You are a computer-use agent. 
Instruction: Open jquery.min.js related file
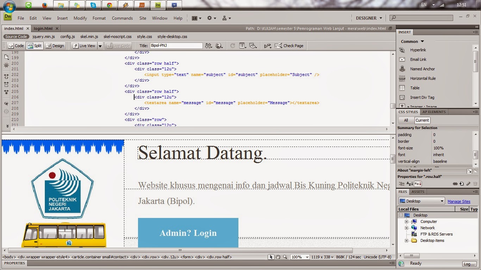coord(44,37)
